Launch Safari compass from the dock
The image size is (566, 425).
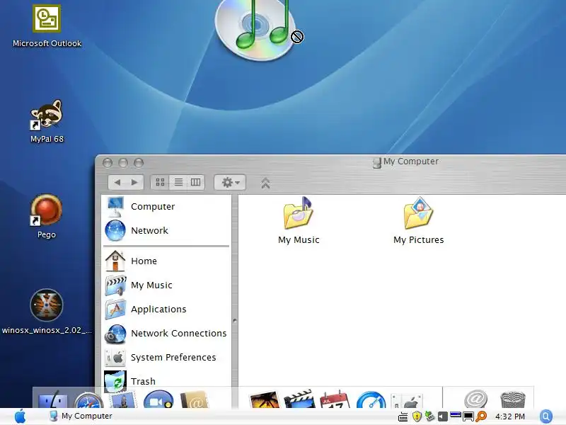88,400
